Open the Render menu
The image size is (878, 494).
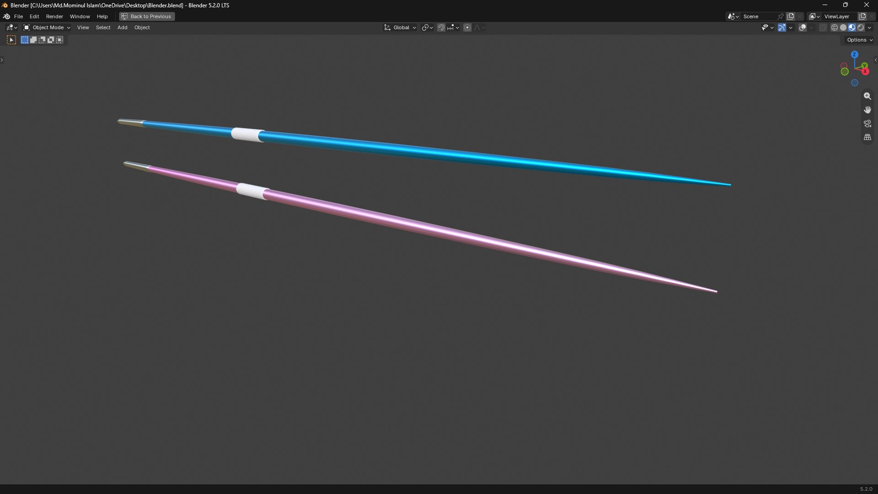click(x=54, y=16)
